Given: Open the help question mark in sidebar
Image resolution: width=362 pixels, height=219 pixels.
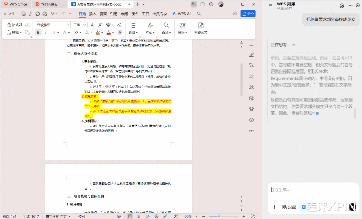Looking at the screenshot, I should (x=251, y=120).
